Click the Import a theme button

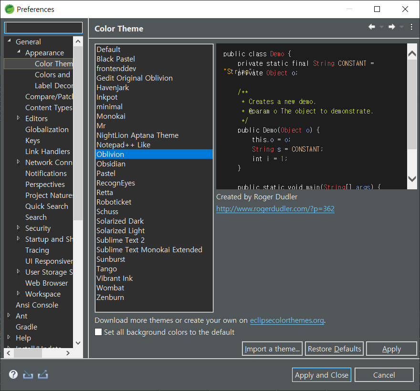tap(272, 349)
